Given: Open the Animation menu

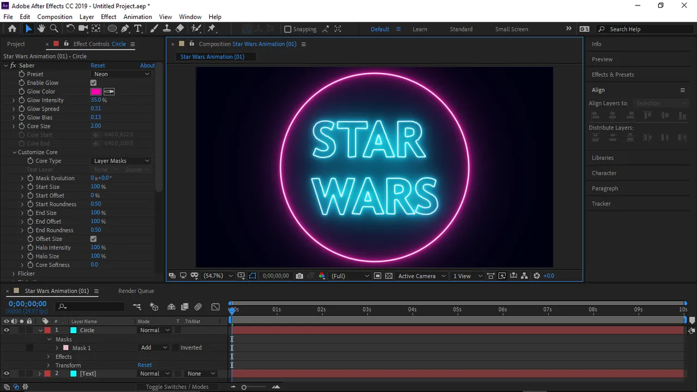Looking at the screenshot, I should point(138,17).
